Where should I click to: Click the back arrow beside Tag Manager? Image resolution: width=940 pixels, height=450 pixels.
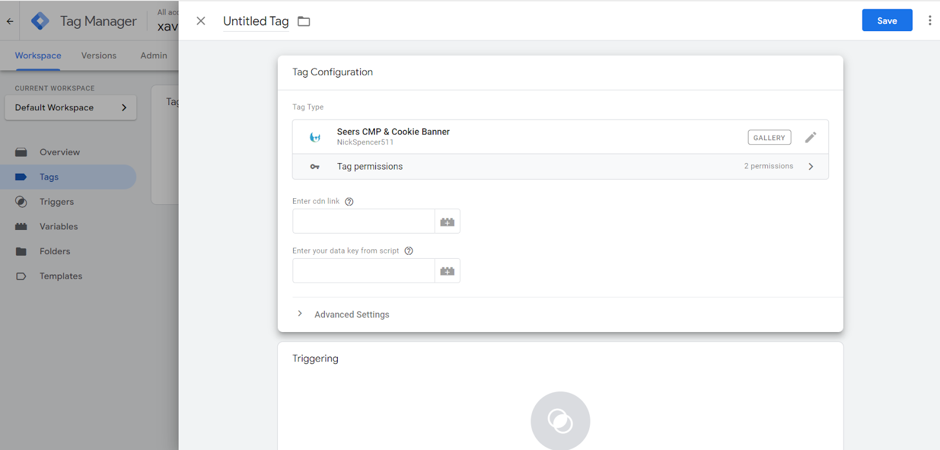click(10, 21)
